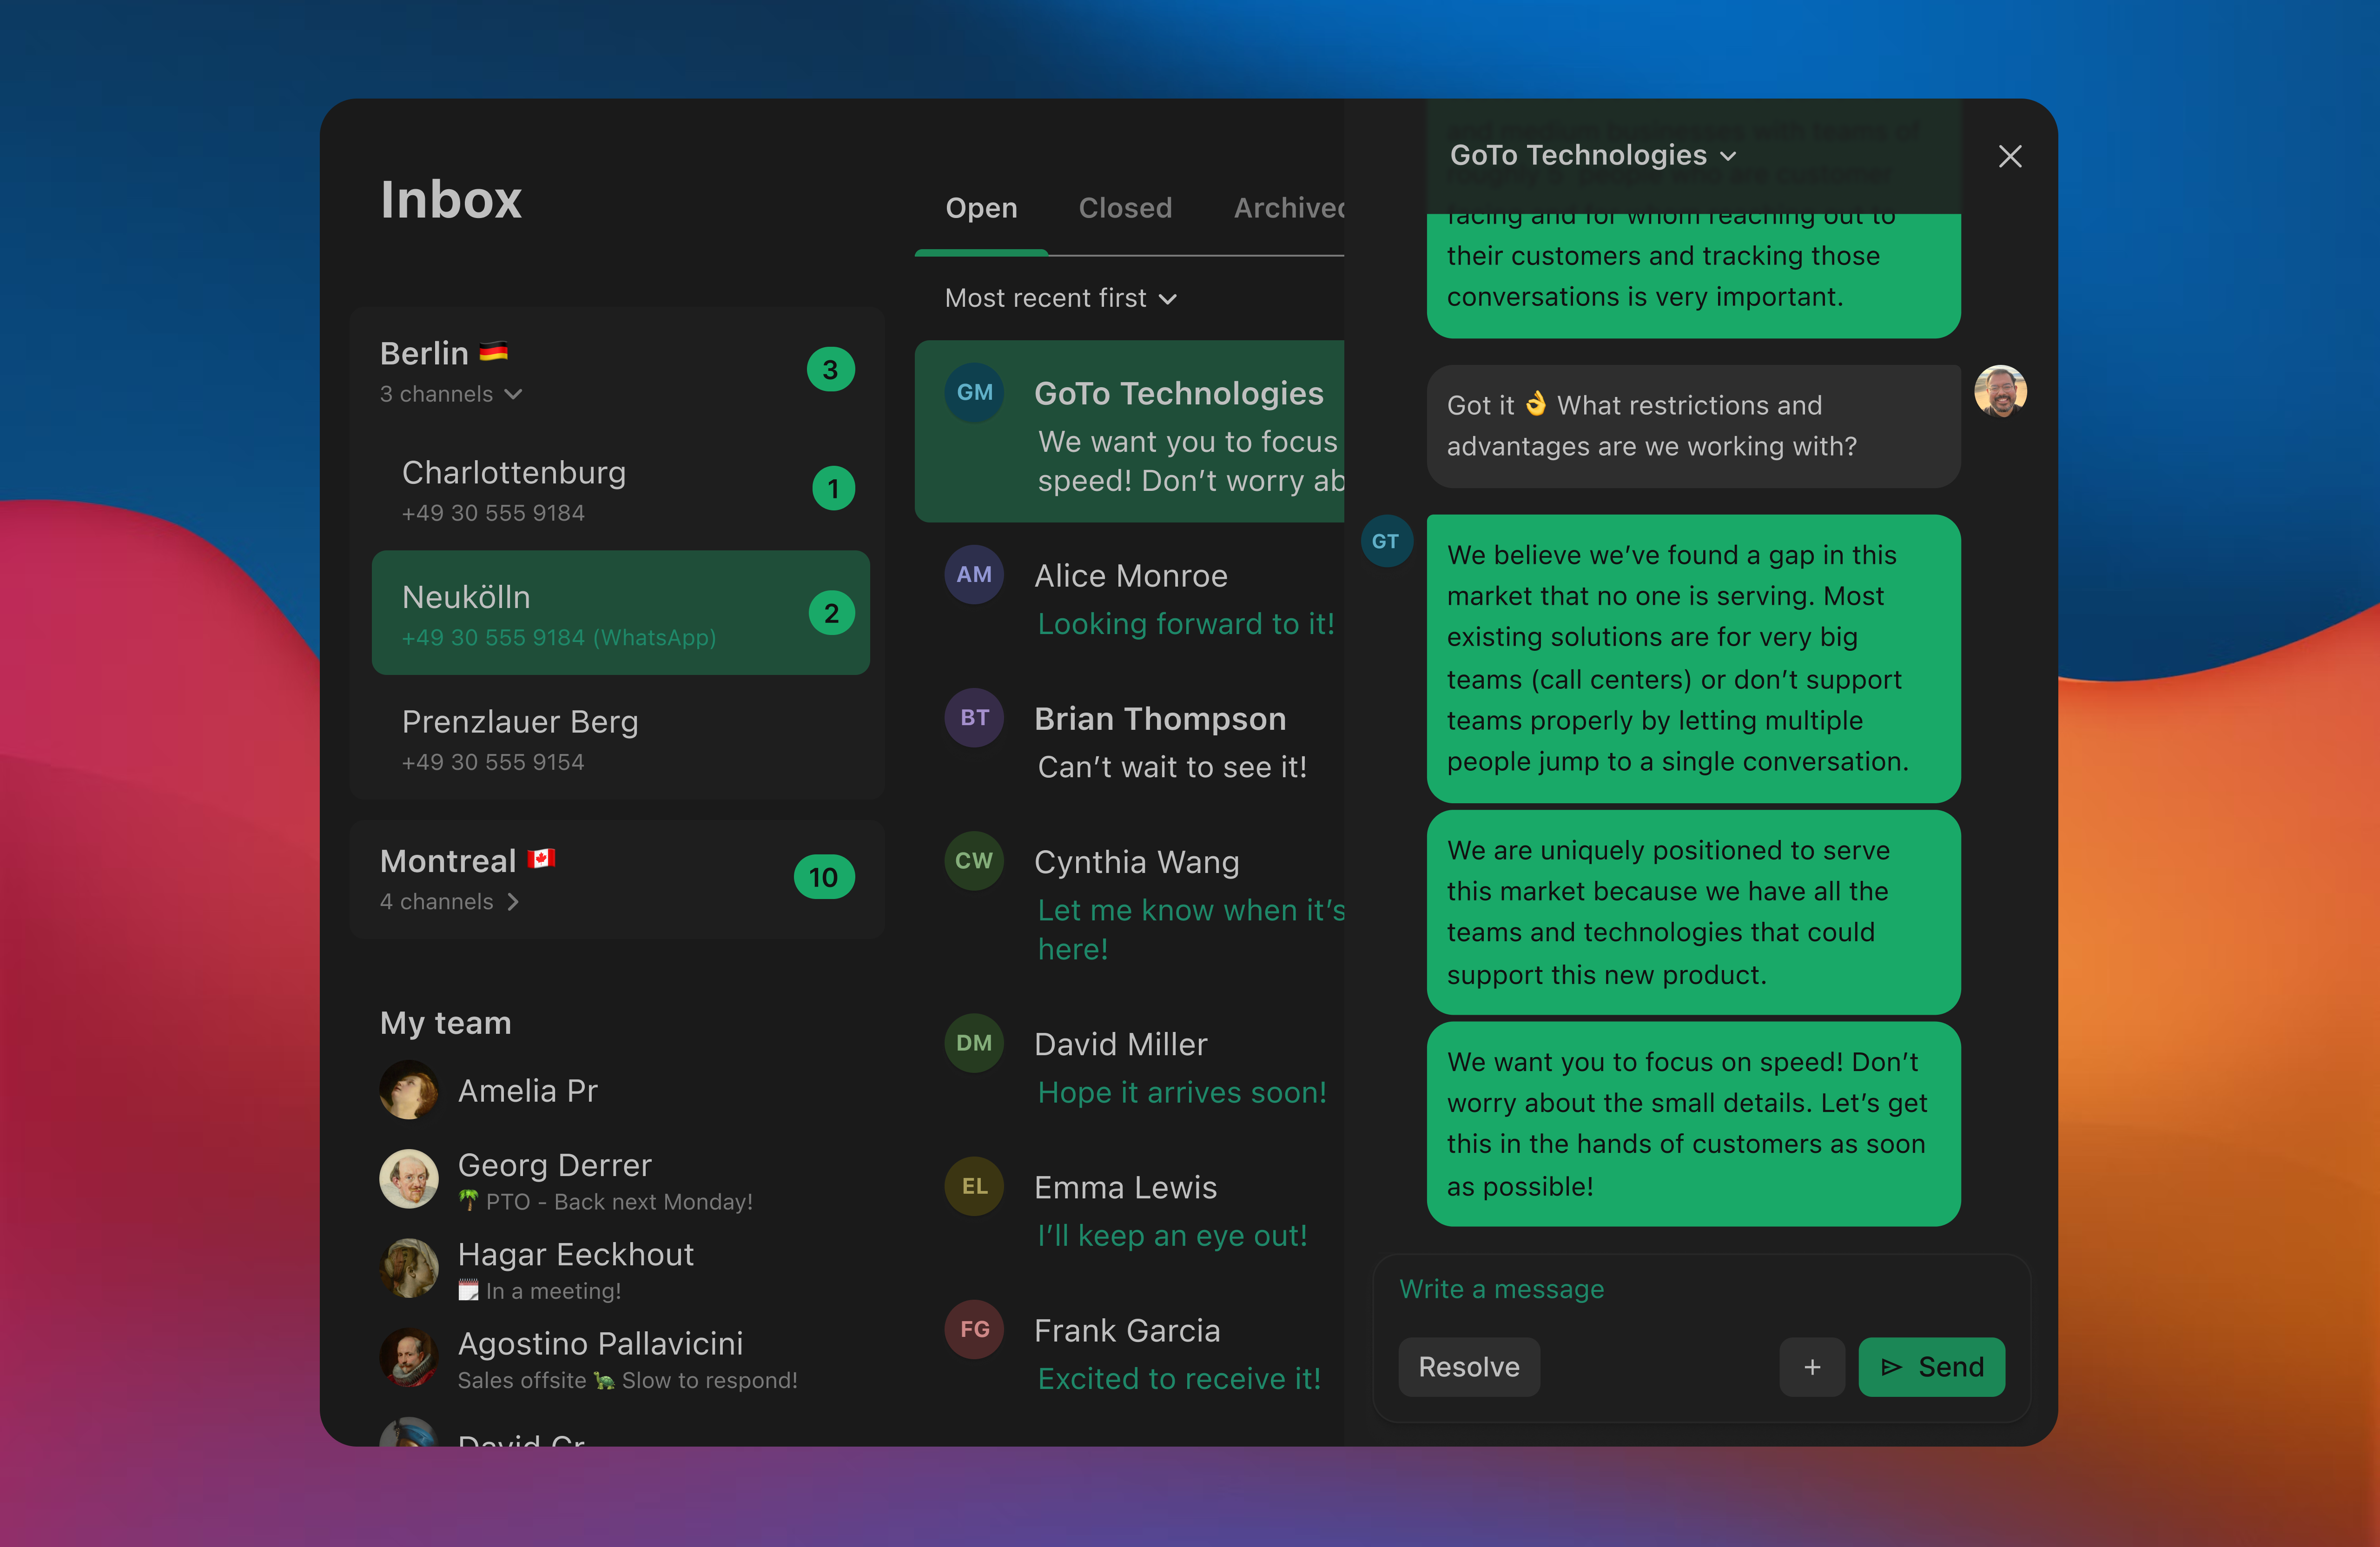Click the GT avatar beside the gap message
The height and width of the screenshot is (1547, 2380).
[x=1386, y=540]
